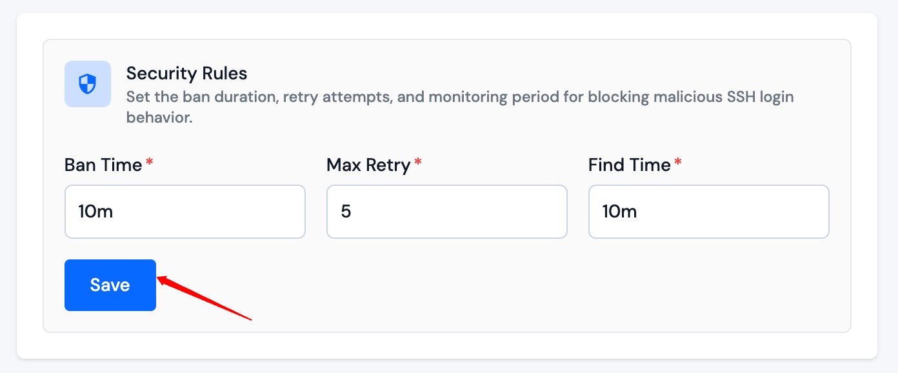898x373 pixels.
Task: Click the Security Rules heading
Action: click(186, 73)
